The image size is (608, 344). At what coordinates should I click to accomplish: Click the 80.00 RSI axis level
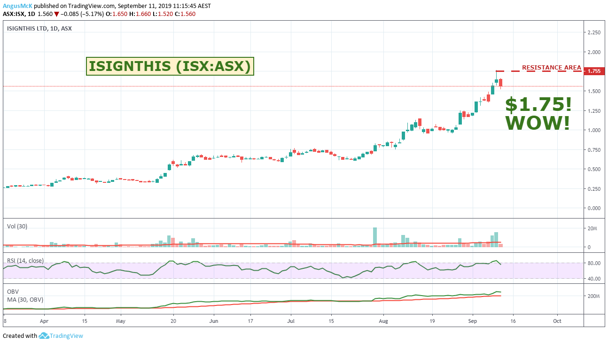coord(594,263)
